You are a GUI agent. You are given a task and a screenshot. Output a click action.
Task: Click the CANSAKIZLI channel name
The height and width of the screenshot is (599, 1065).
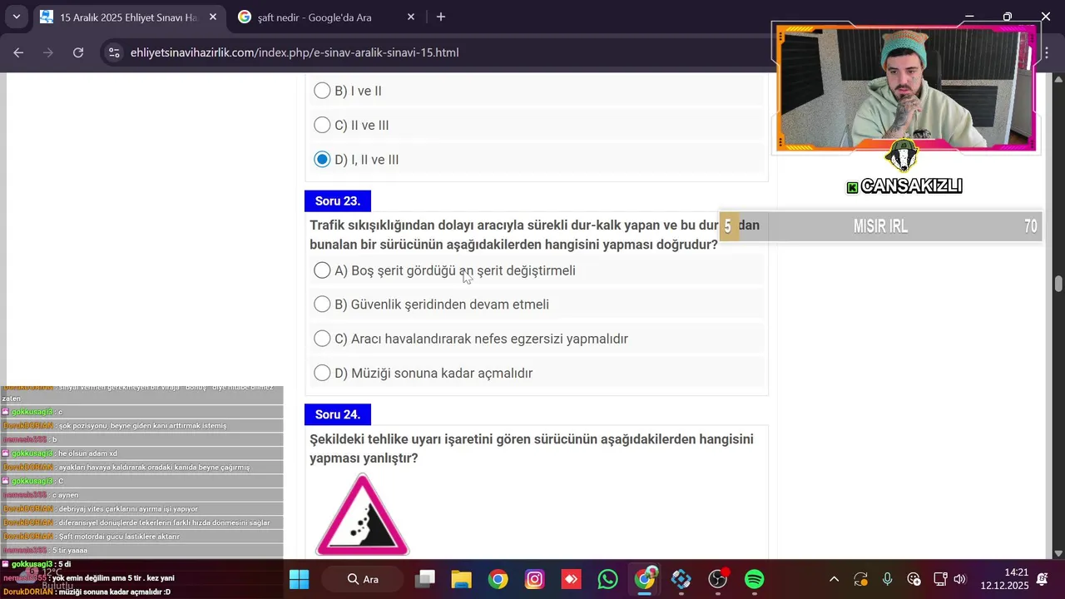[x=911, y=186]
